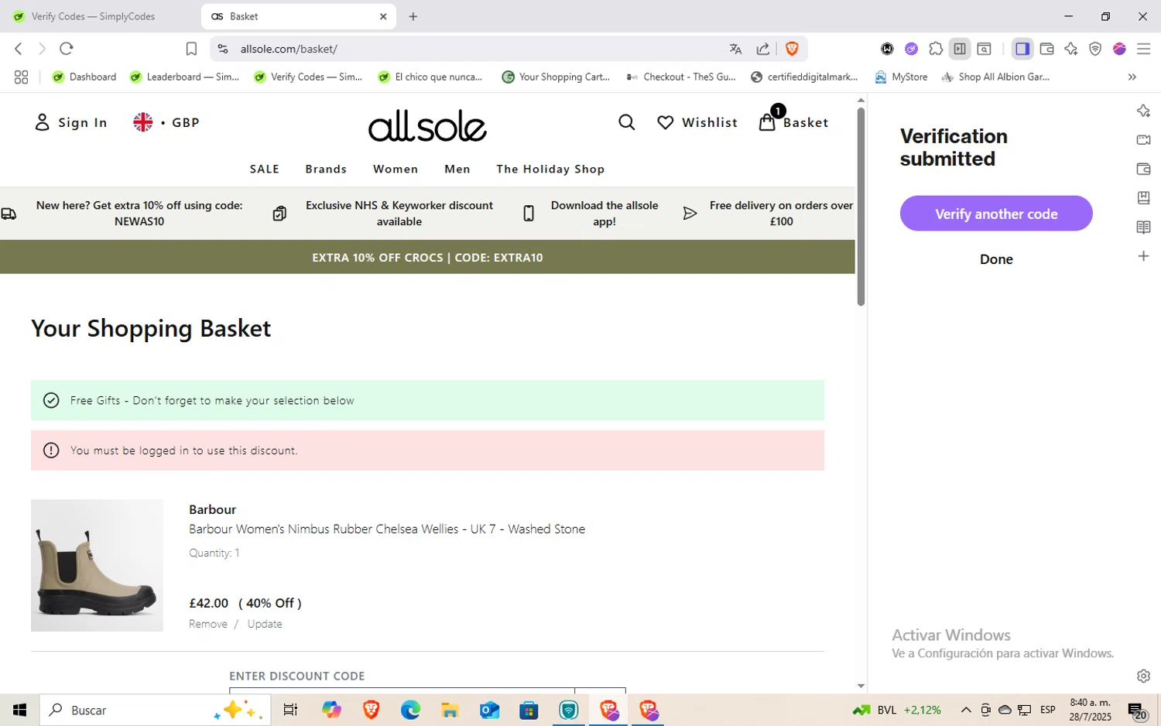Click the EXTRA 10% OFF CROCS banner
This screenshot has height=726, width=1161.
(x=427, y=257)
